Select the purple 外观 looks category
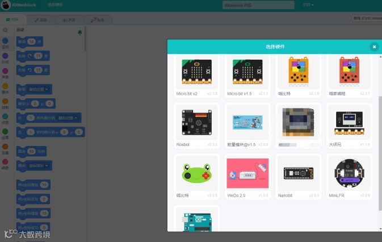382x242 pixels. click(x=5, y=59)
